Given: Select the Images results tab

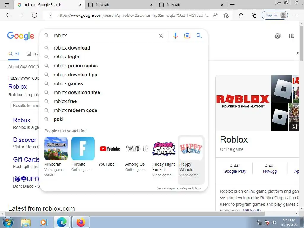Looking at the screenshot, I should pos(33,54).
